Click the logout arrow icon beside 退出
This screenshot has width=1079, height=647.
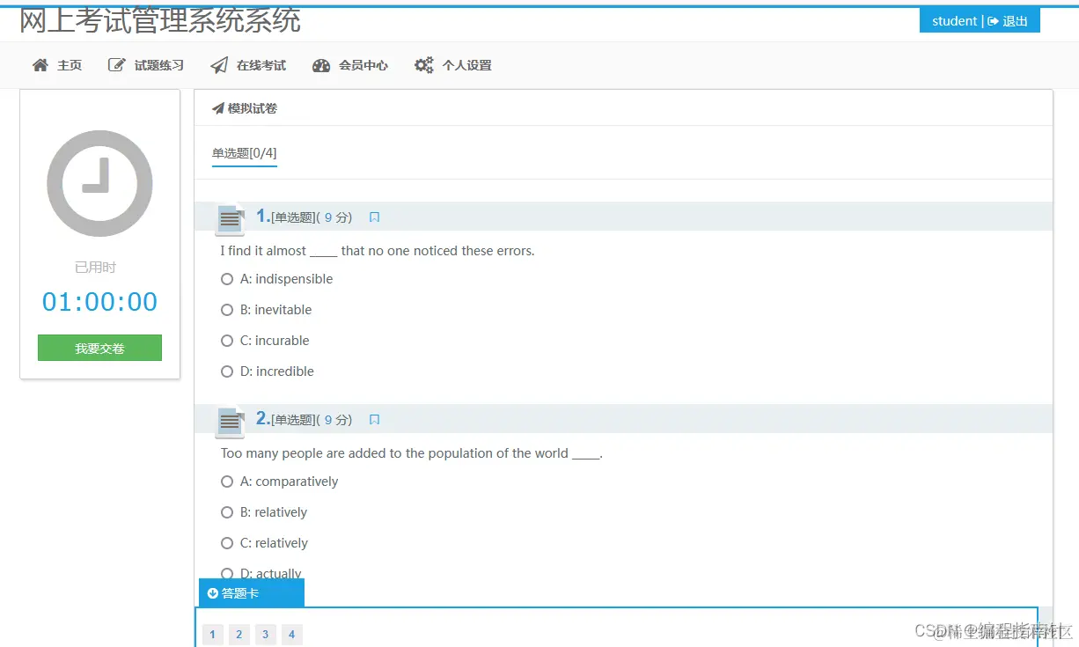993,21
